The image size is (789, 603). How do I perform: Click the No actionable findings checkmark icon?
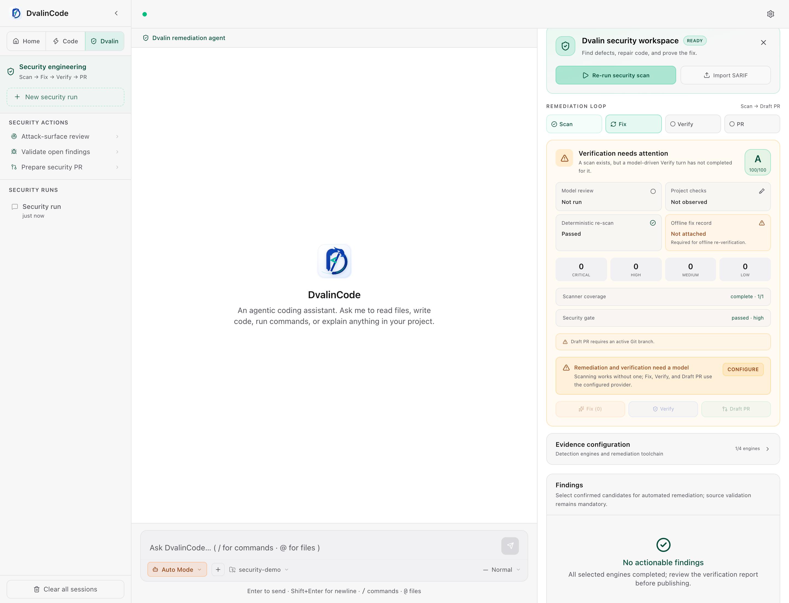(x=663, y=545)
